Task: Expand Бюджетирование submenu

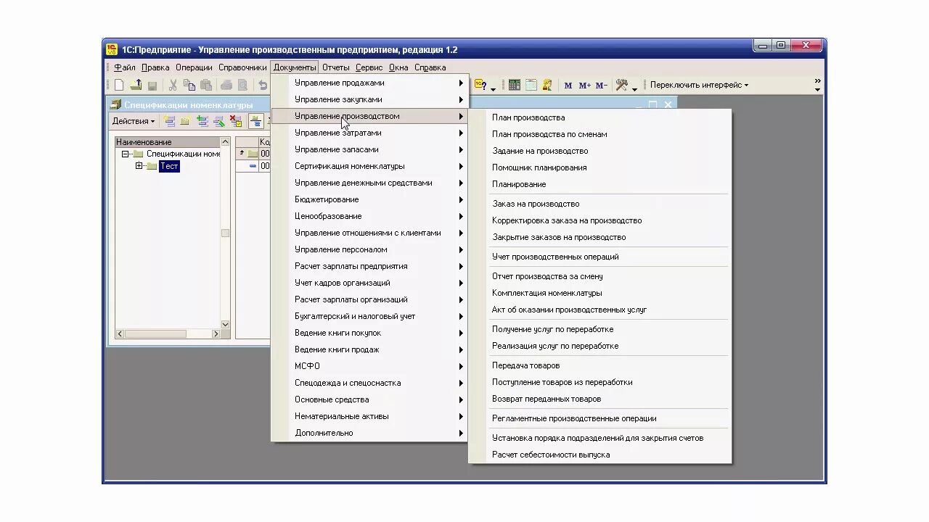Action: pos(369,199)
